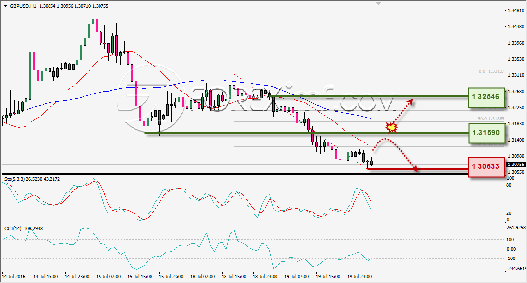Click the CCI scale maximum 261.9258
The image size is (527, 283).
click(516, 228)
